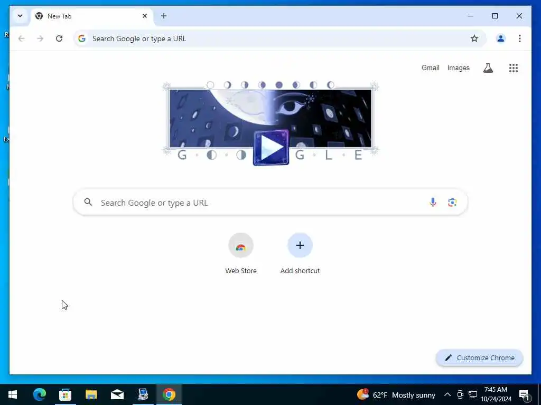Play the Google Doodle moon game
541x405 pixels.
[x=271, y=148]
